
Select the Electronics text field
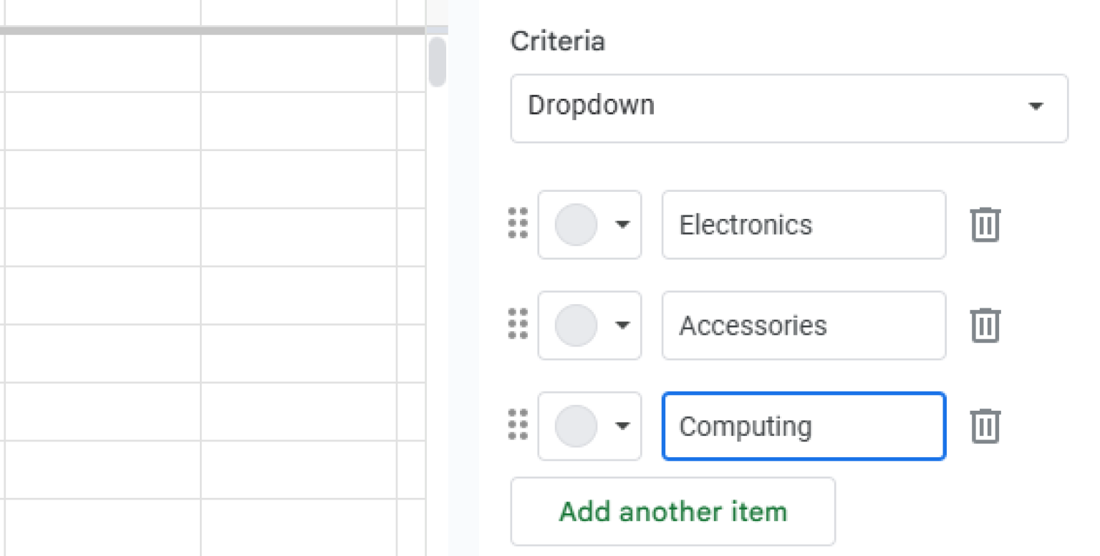point(802,225)
